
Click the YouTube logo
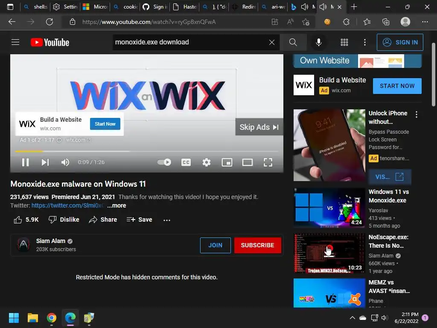click(50, 42)
